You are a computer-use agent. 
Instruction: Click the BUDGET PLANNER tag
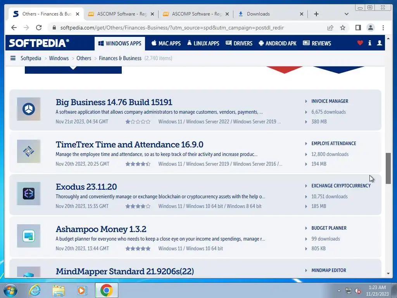point(329,228)
